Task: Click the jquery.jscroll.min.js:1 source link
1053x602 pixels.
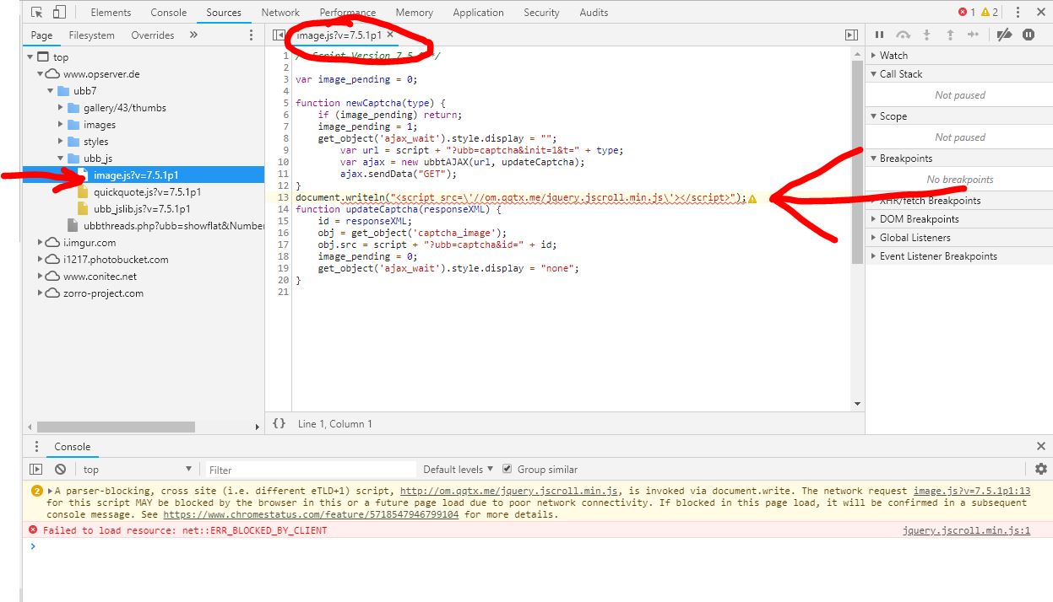Action: [x=967, y=530]
